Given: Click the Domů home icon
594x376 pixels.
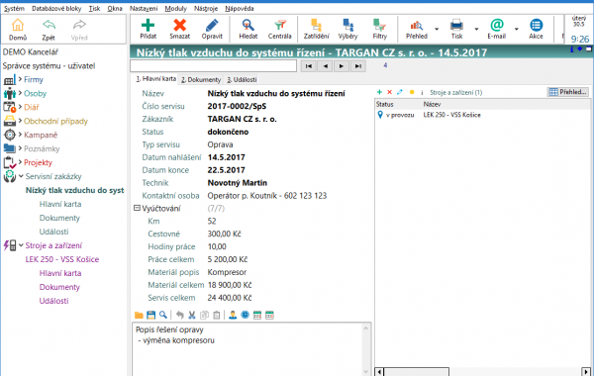Looking at the screenshot, I should pos(18,26).
